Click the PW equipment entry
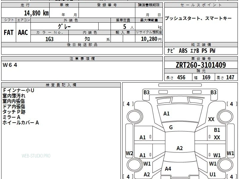The image size is (239, 179). click(x=212, y=51)
